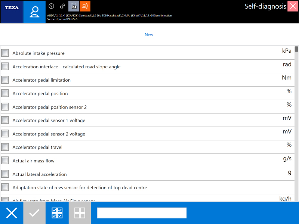Tick the Accelerator pedal position checkbox
Viewport: 299px width, 224px height.
click(5, 93)
